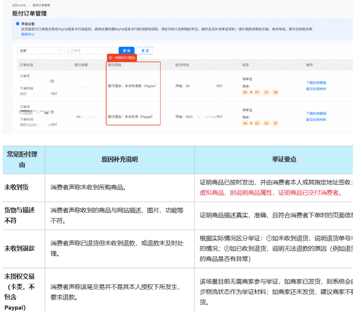
Task: Open the 帮助中心 help link
Action: point(28,34)
